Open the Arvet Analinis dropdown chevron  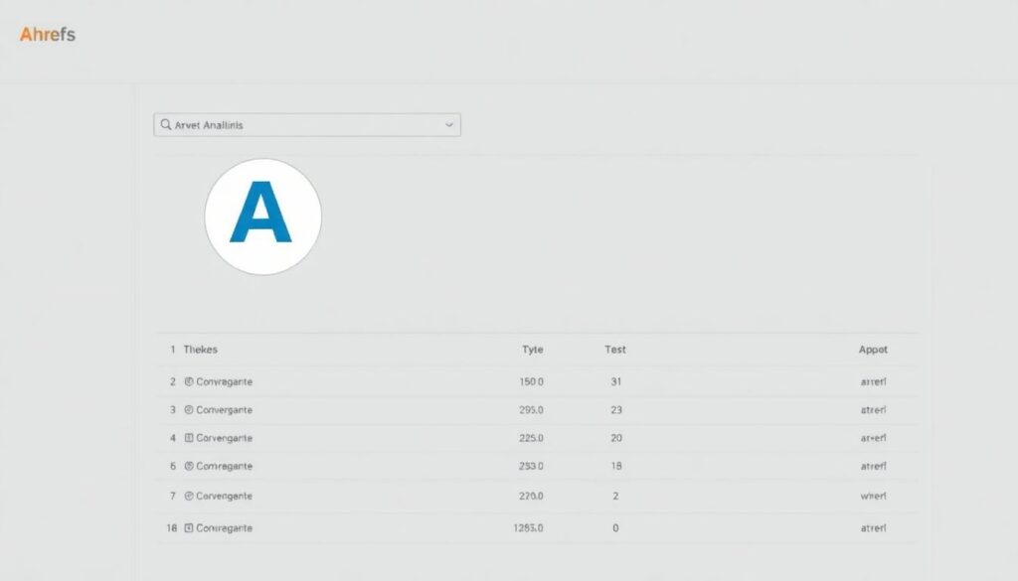[448, 125]
